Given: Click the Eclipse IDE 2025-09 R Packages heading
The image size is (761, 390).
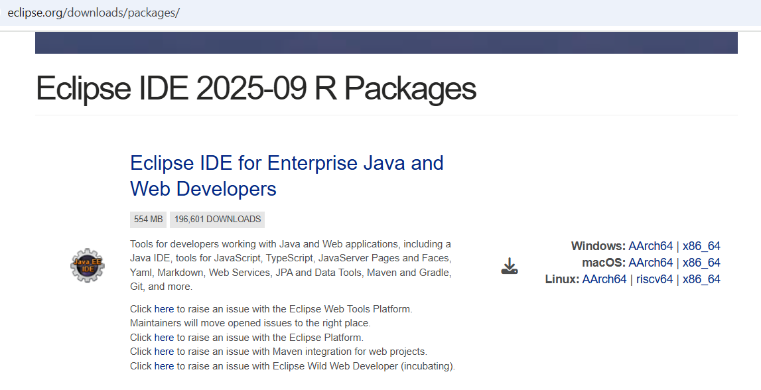Looking at the screenshot, I should click(x=255, y=88).
